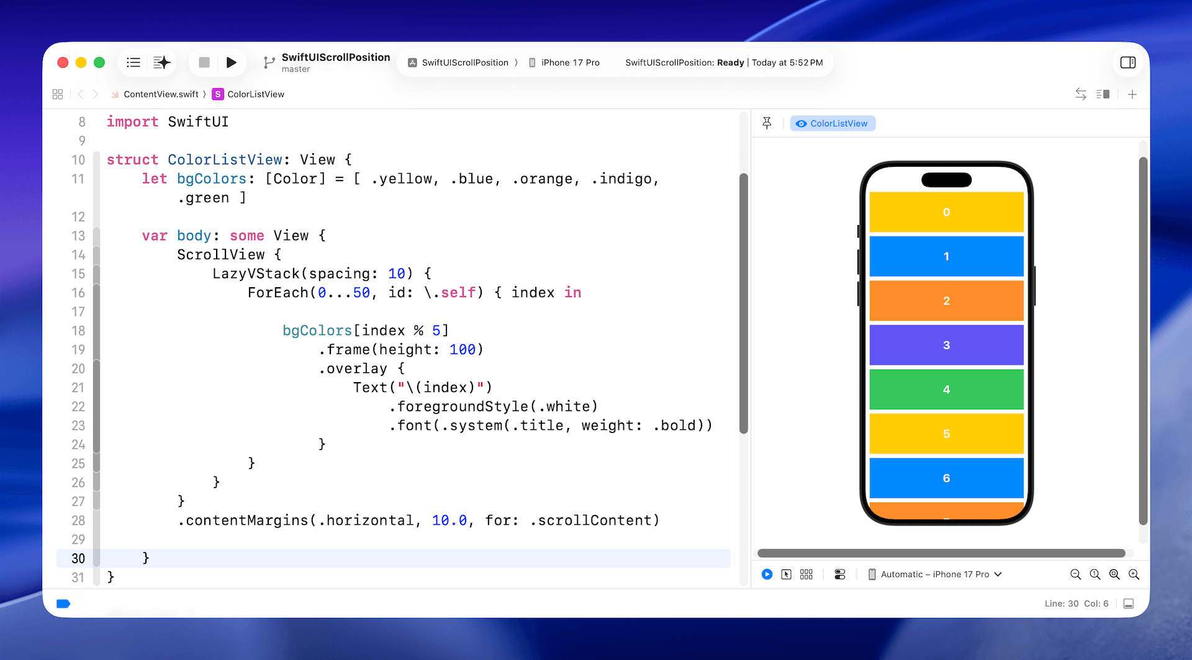Open the Automatic – iPhone 17 Pro device dropdown
The width and height of the screenshot is (1192, 660).
(x=935, y=574)
